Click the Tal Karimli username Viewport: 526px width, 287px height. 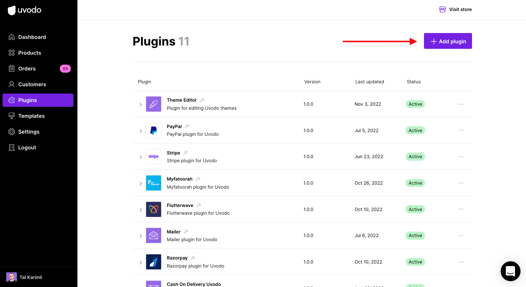pos(31,277)
